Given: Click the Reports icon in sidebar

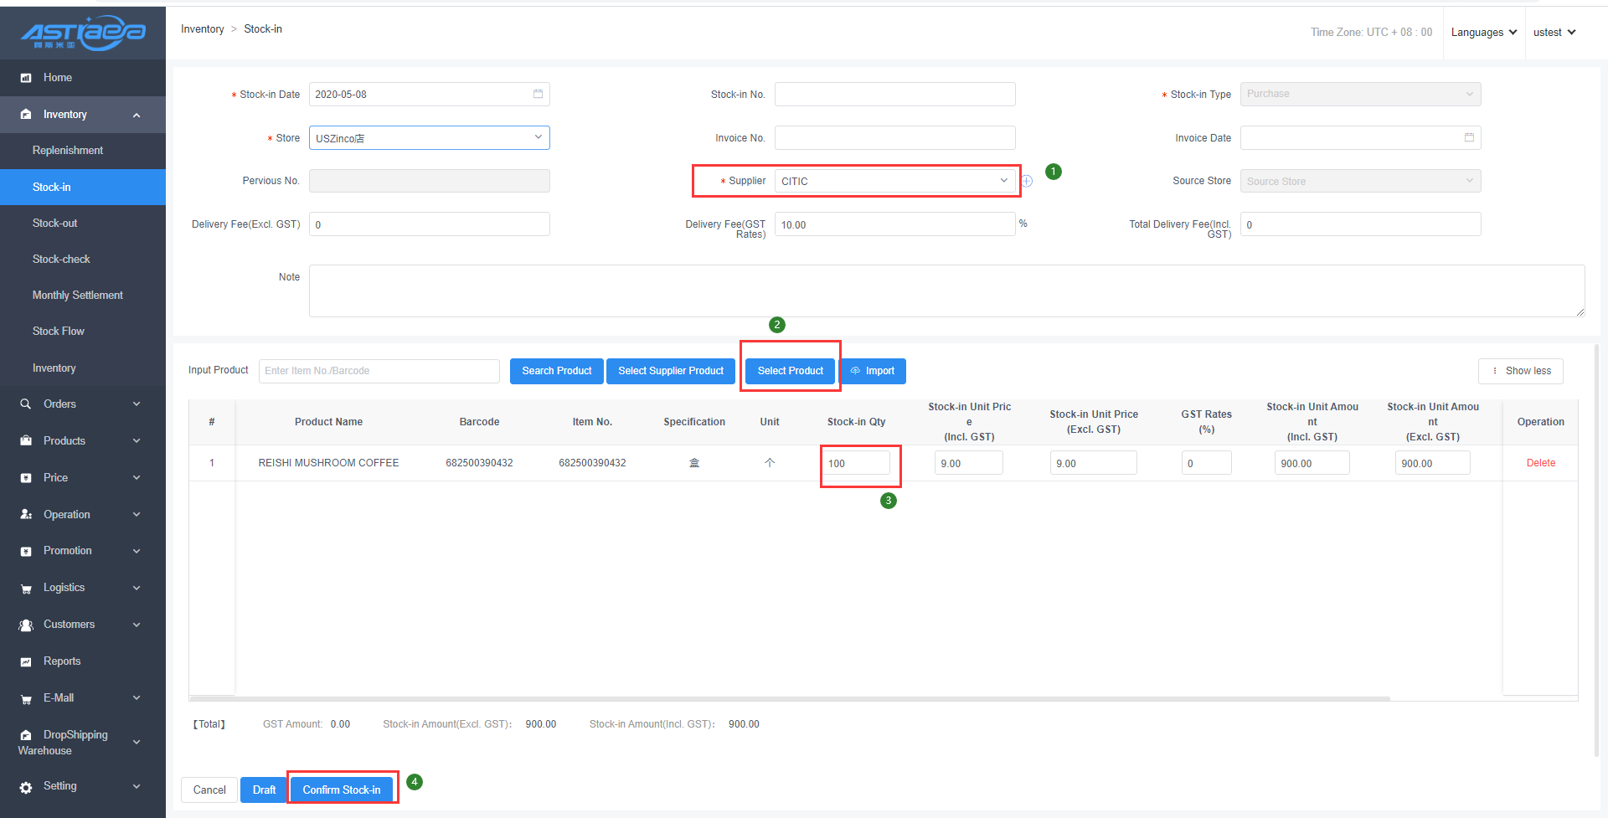Looking at the screenshot, I should 26,661.
